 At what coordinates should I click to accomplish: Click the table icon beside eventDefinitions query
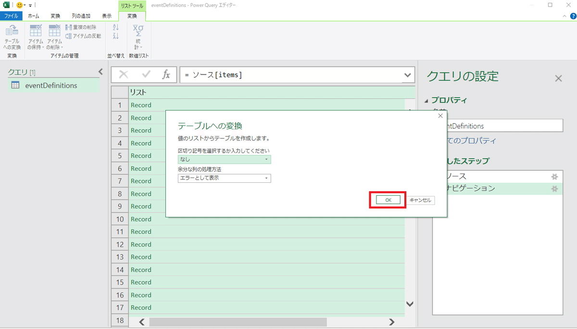point(15,86)
